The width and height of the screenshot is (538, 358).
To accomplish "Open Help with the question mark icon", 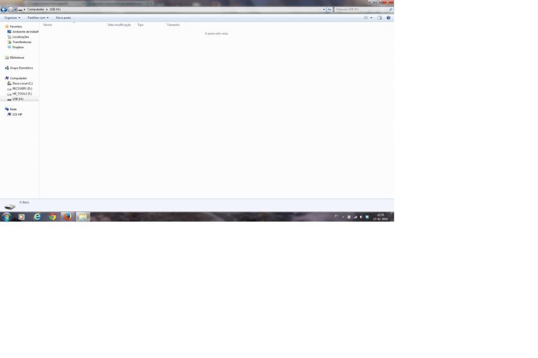I will pyautogui.click(x=388, y=18).
